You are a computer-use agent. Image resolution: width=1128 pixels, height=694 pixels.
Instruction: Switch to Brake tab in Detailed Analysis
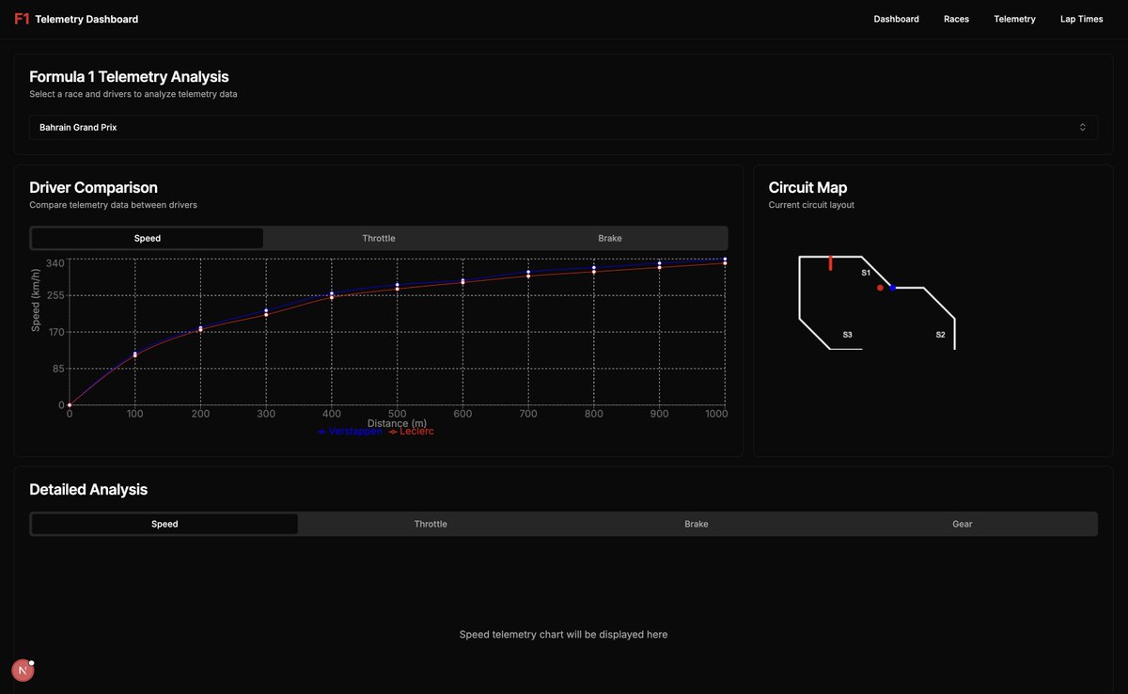point(697,524)
